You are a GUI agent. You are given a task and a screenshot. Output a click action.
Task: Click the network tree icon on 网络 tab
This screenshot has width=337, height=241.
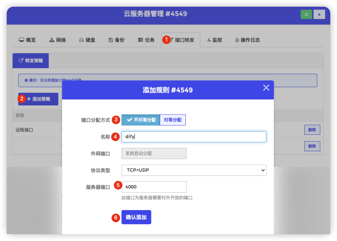coord(52,40)
